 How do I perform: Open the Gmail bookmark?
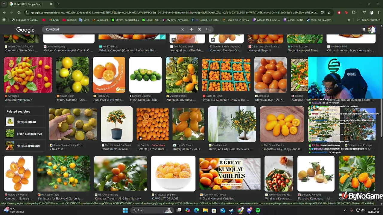[x=54, y=20]
